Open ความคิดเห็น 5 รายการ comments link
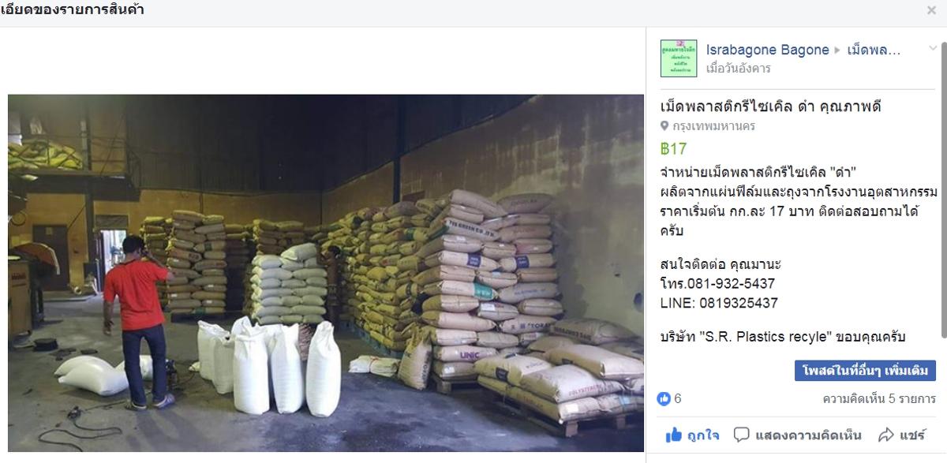Image resolution: width=947 pixels, height=463 pixels. point(879,399)
